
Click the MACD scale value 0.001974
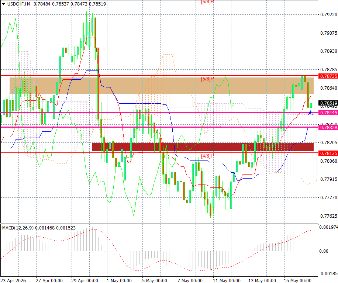coord(328,227)
